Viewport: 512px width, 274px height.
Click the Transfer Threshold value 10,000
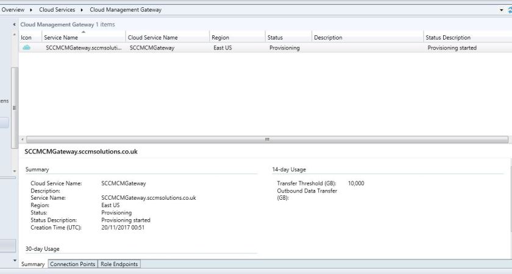[x=356, y=183]
